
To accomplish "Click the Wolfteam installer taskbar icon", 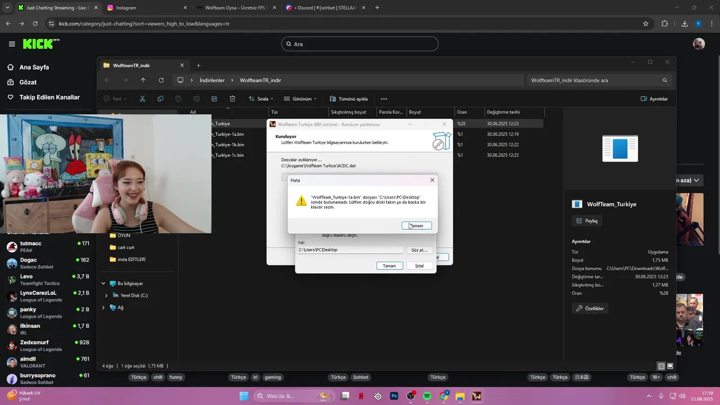I will (476, 396).
